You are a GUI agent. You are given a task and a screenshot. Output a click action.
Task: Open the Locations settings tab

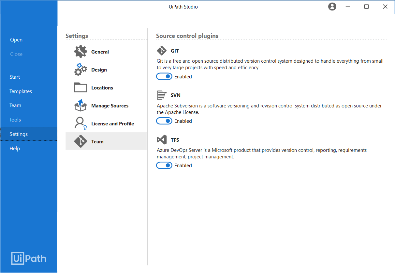pos(106,88)
